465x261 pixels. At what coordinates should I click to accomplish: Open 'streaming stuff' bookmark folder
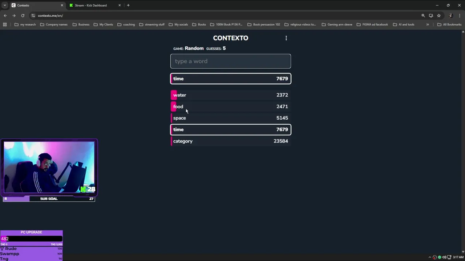click(152, 25)
